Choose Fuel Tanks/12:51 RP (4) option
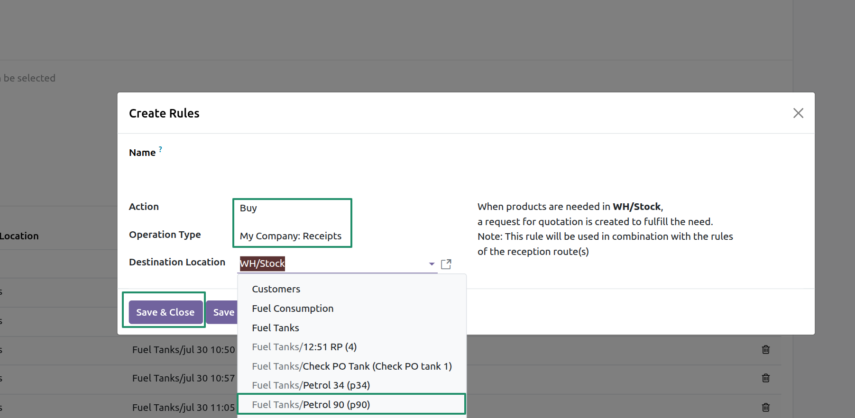Image resolution: width=855 pixels, height=418 pixels. coord(352,347)
